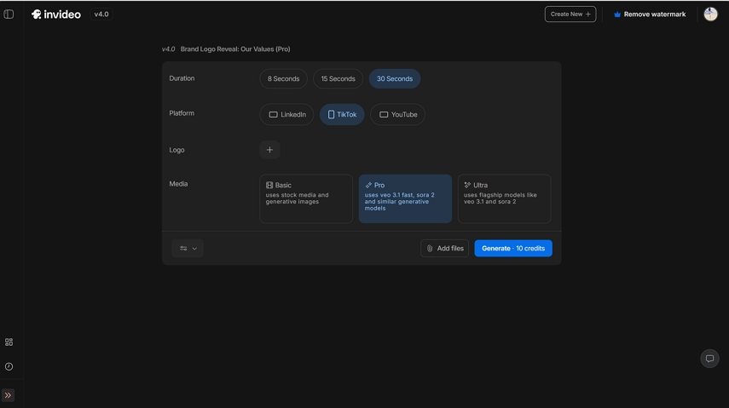This screenshot has height=408, width=729.
Task: Click Remove watermark link
Action: (650, 14)
